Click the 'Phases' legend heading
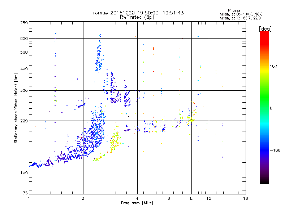 pos(234,10)
